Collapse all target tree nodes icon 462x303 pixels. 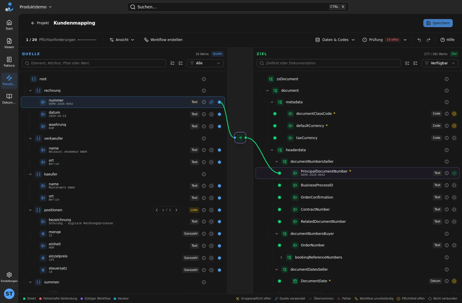[415, 63]
